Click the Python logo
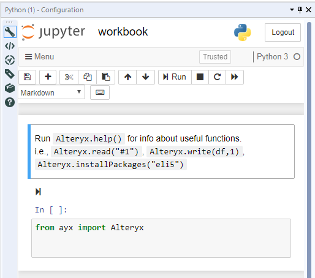The image size is (315, 278). point(243,32)
